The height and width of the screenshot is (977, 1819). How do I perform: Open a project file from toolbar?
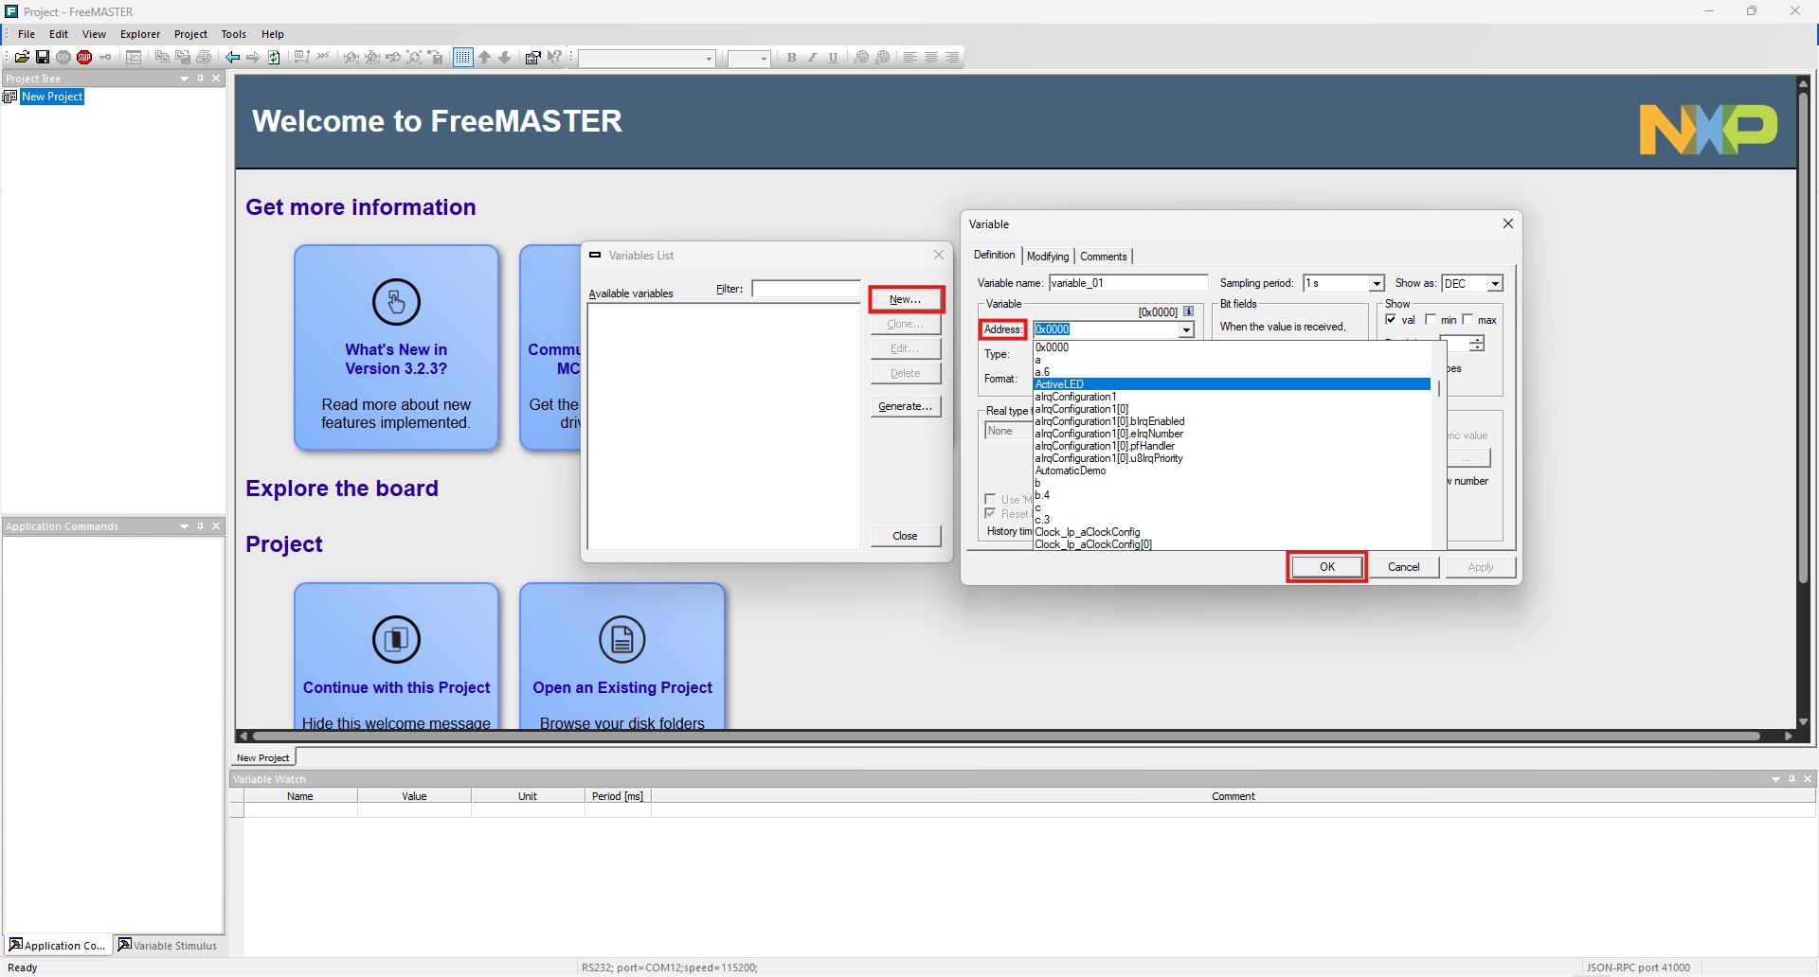(22, 58)
